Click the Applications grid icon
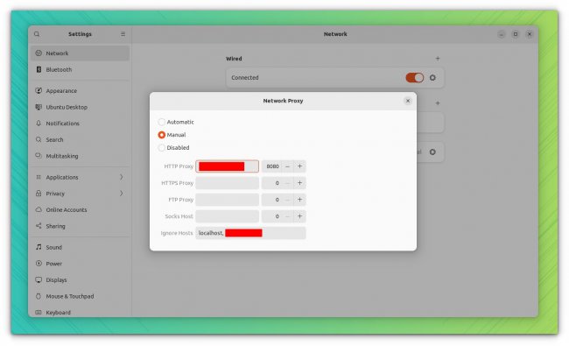The height and width of the screenshot is (346, 569). click(x=39, y=177)
